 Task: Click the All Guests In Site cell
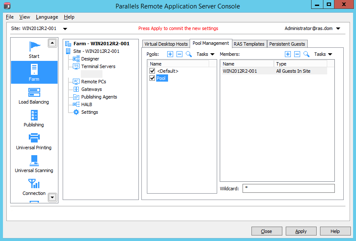(x=293, y=71)
